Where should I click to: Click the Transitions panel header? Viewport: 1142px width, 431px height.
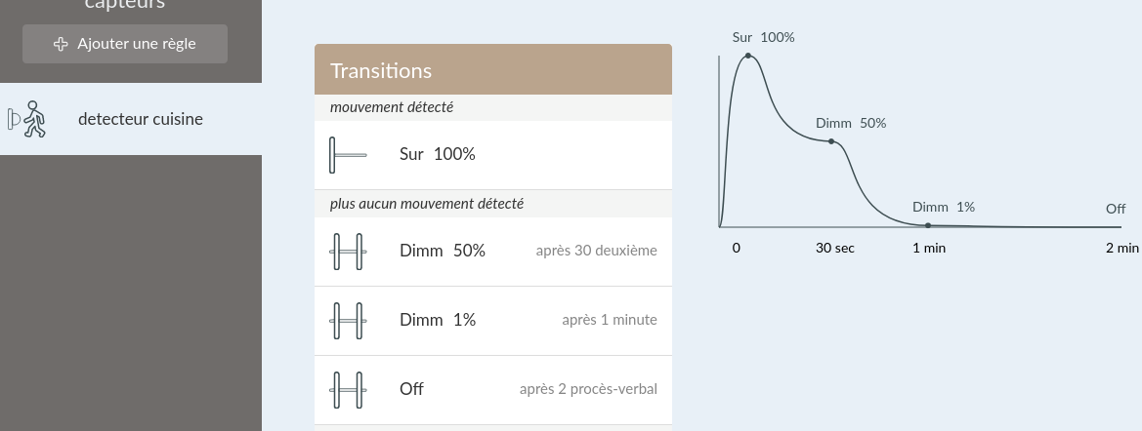pyautogui.click(x=493, y=70)
